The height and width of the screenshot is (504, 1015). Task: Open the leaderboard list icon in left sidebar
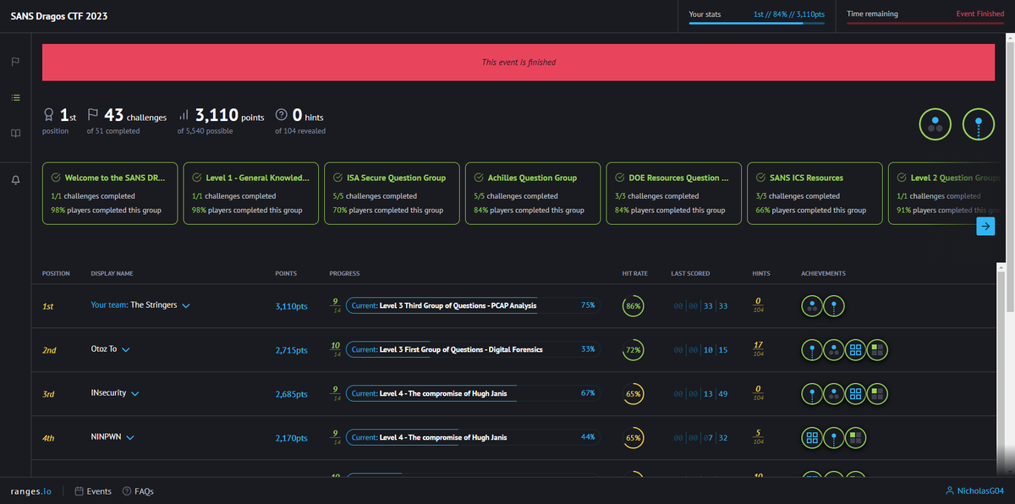pos(15,97)
